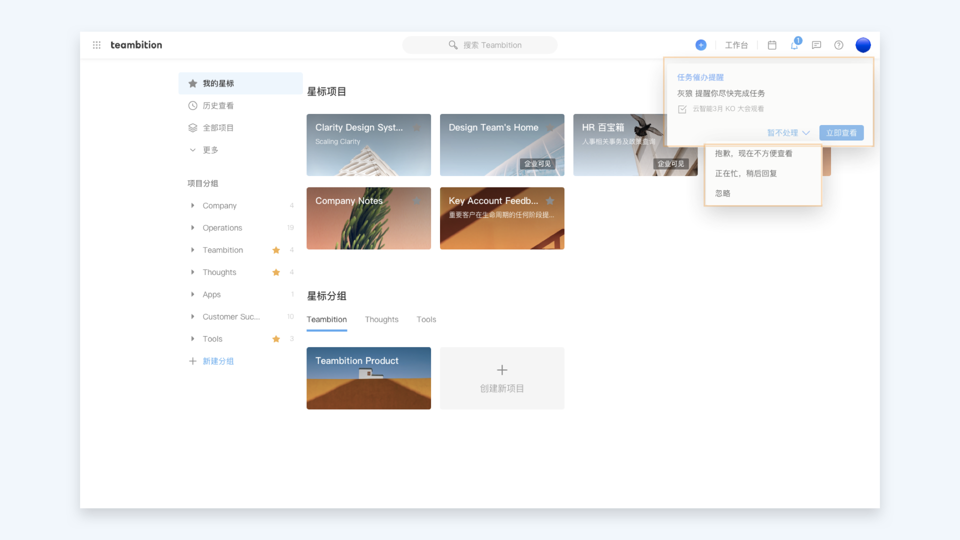Open the help question mark icon
Image resolution: width=960 pixels, height=540 pixels.
point(839,45)
